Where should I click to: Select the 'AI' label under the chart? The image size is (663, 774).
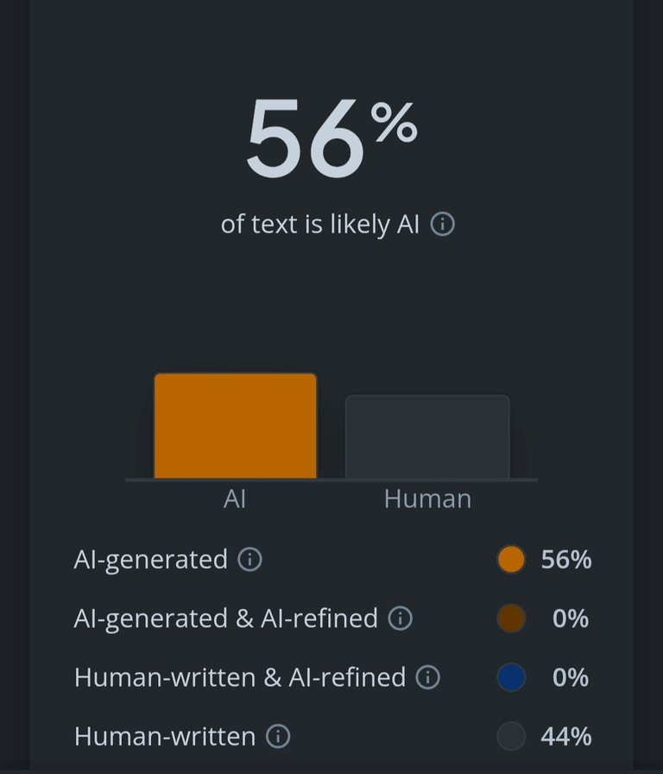[234, 498]
